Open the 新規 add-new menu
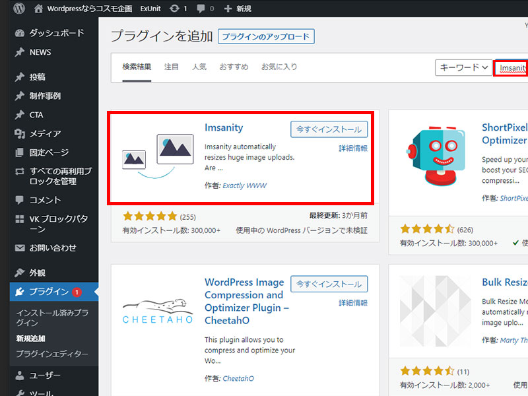The image size is (528, 396). 238,9
